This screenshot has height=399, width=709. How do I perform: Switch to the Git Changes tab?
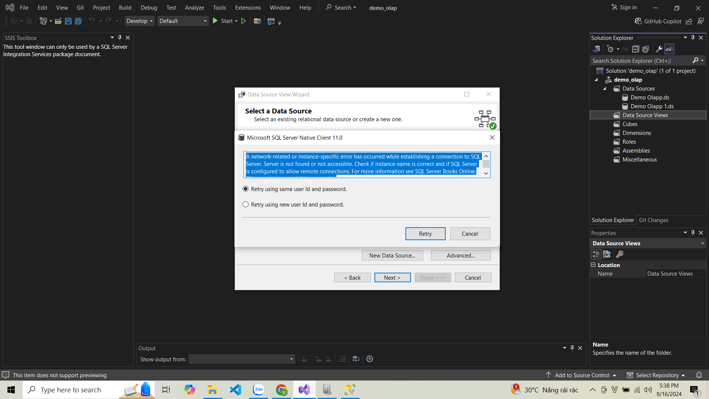click(x=654, y=220)
